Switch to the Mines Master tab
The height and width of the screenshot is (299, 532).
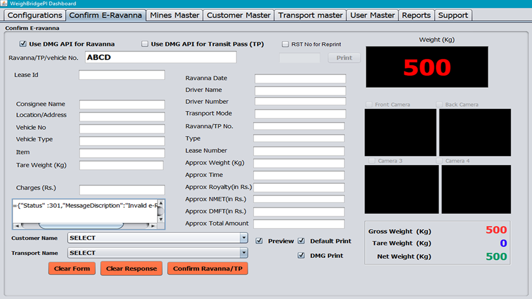(x=175, y=15)
